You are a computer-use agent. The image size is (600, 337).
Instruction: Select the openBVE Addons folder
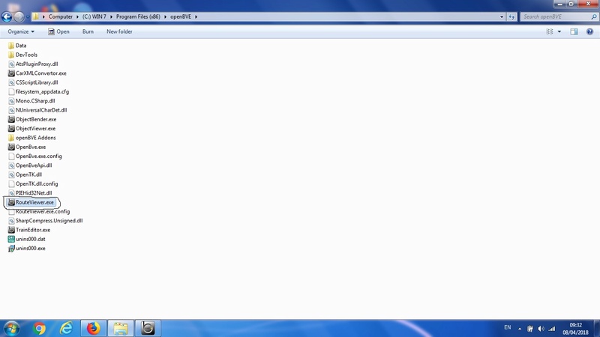(x=31, y=138)
